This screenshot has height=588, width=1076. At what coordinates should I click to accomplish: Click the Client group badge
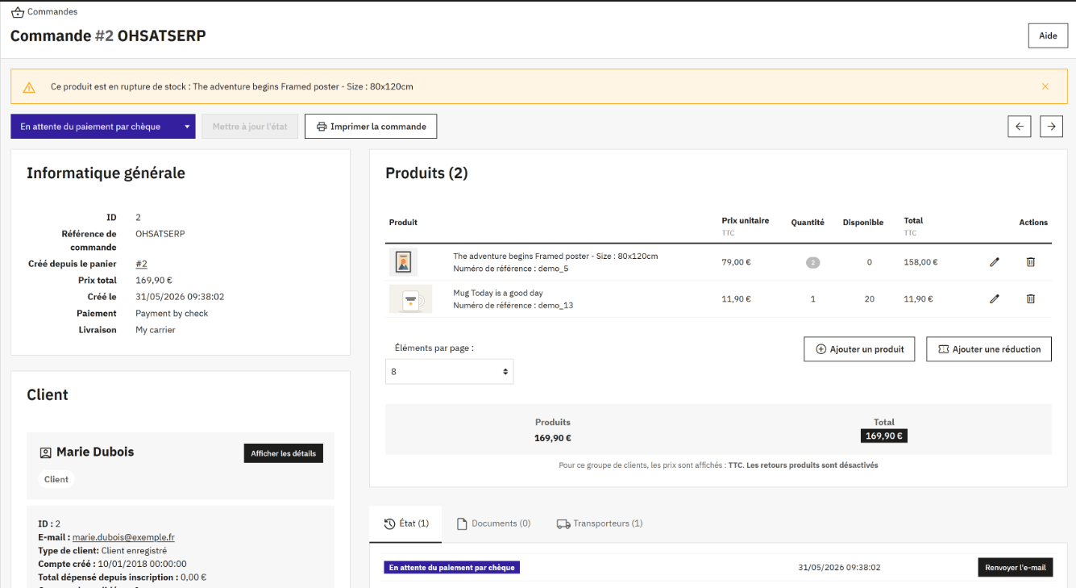tap(56, 479)
